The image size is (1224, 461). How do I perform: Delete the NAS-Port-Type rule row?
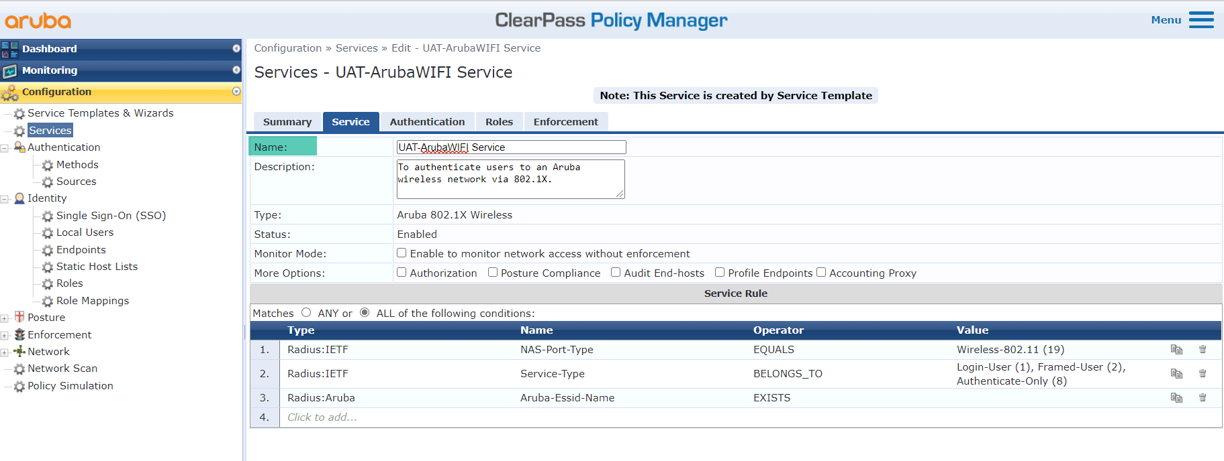(1203, 349)
